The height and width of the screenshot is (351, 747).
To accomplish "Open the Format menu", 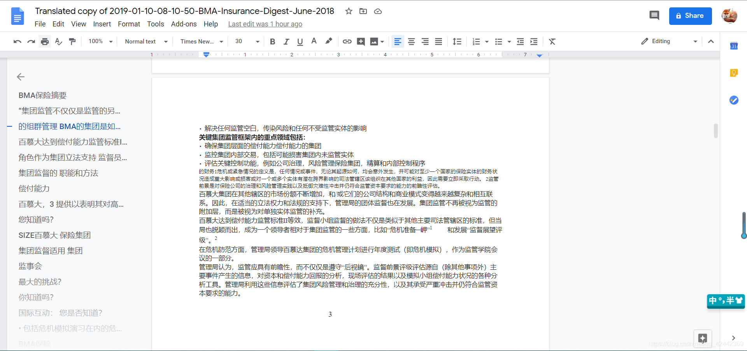I will click(x=129, y=24).
